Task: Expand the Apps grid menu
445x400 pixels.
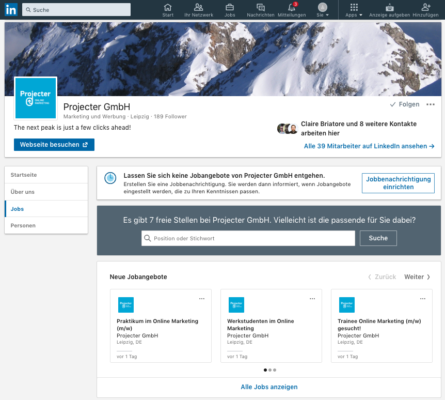Action: click(354, 10)
